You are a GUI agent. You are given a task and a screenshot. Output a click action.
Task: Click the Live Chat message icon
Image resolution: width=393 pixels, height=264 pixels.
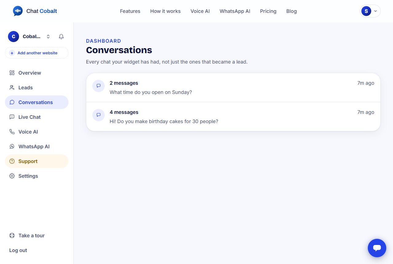click(x=12, y=117)
